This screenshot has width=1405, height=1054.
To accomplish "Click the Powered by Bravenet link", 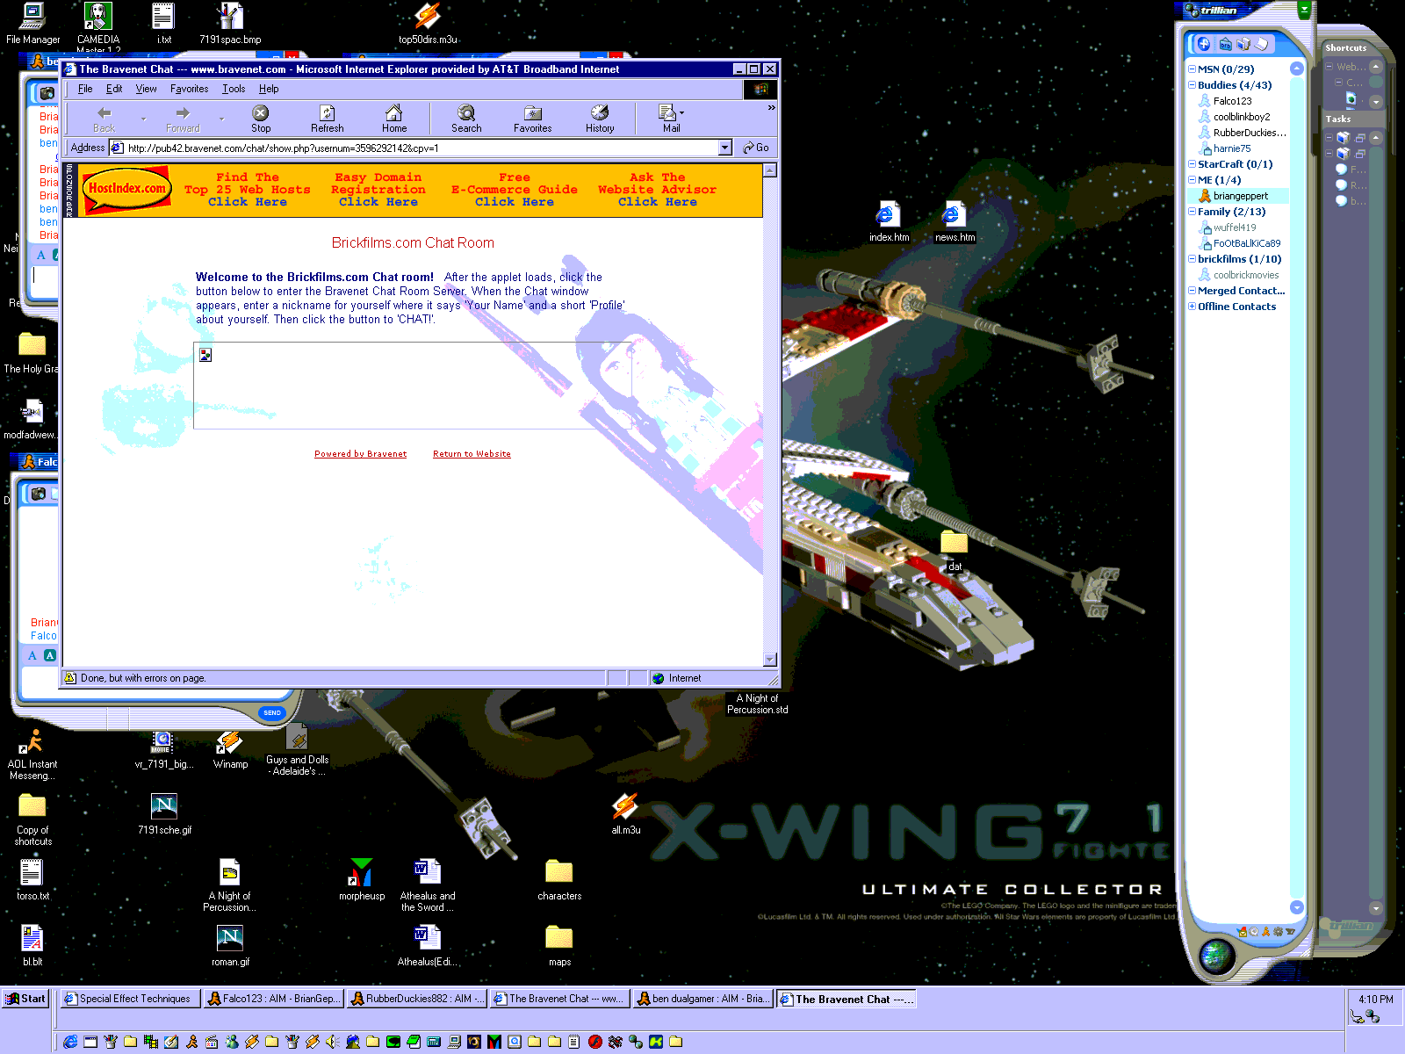I will 361,454.
